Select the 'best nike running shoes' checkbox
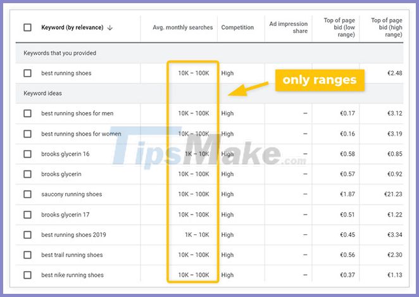This screenshot has width=419, height=297. pyautogui.click(x=27, y=275)
